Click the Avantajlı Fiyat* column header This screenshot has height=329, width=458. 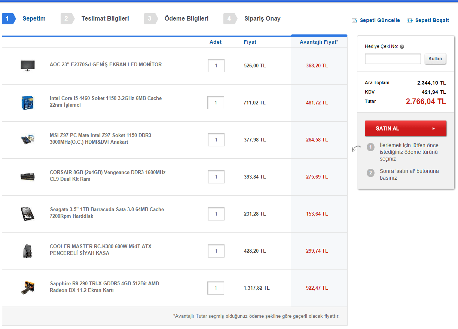click(319, 42)
